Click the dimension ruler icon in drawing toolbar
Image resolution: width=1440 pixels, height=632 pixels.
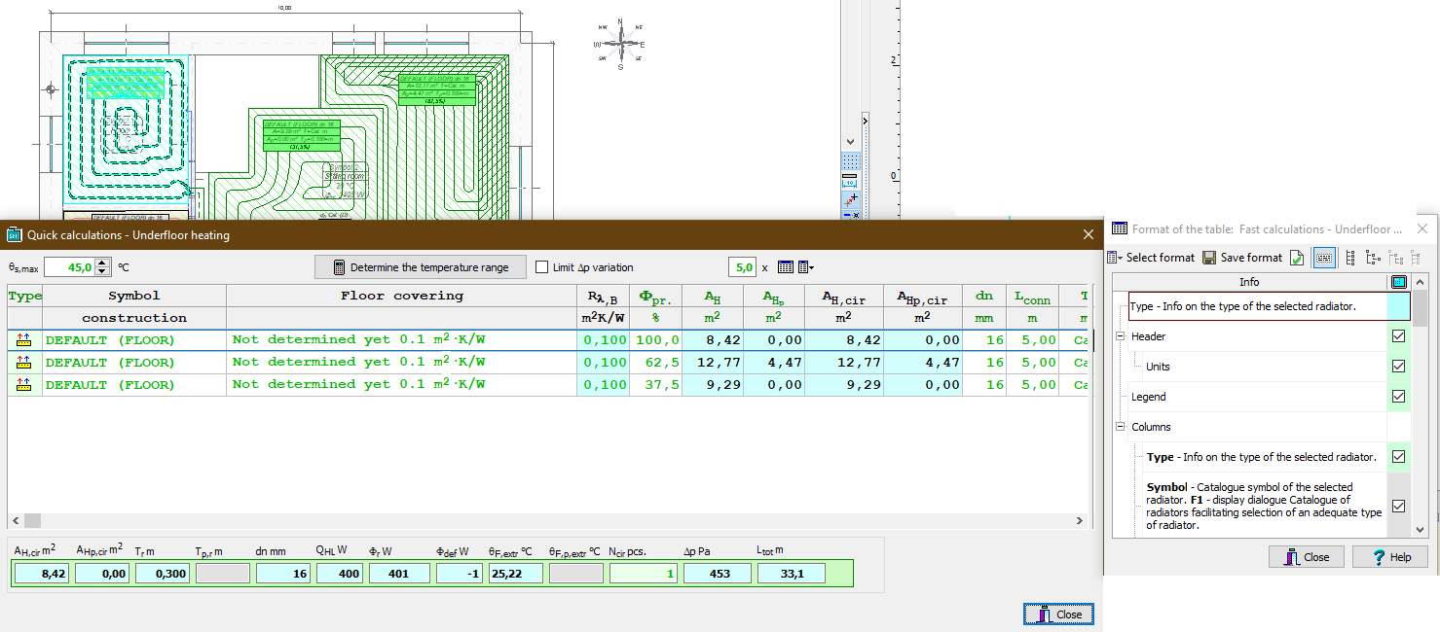click(x=850, y=180)
